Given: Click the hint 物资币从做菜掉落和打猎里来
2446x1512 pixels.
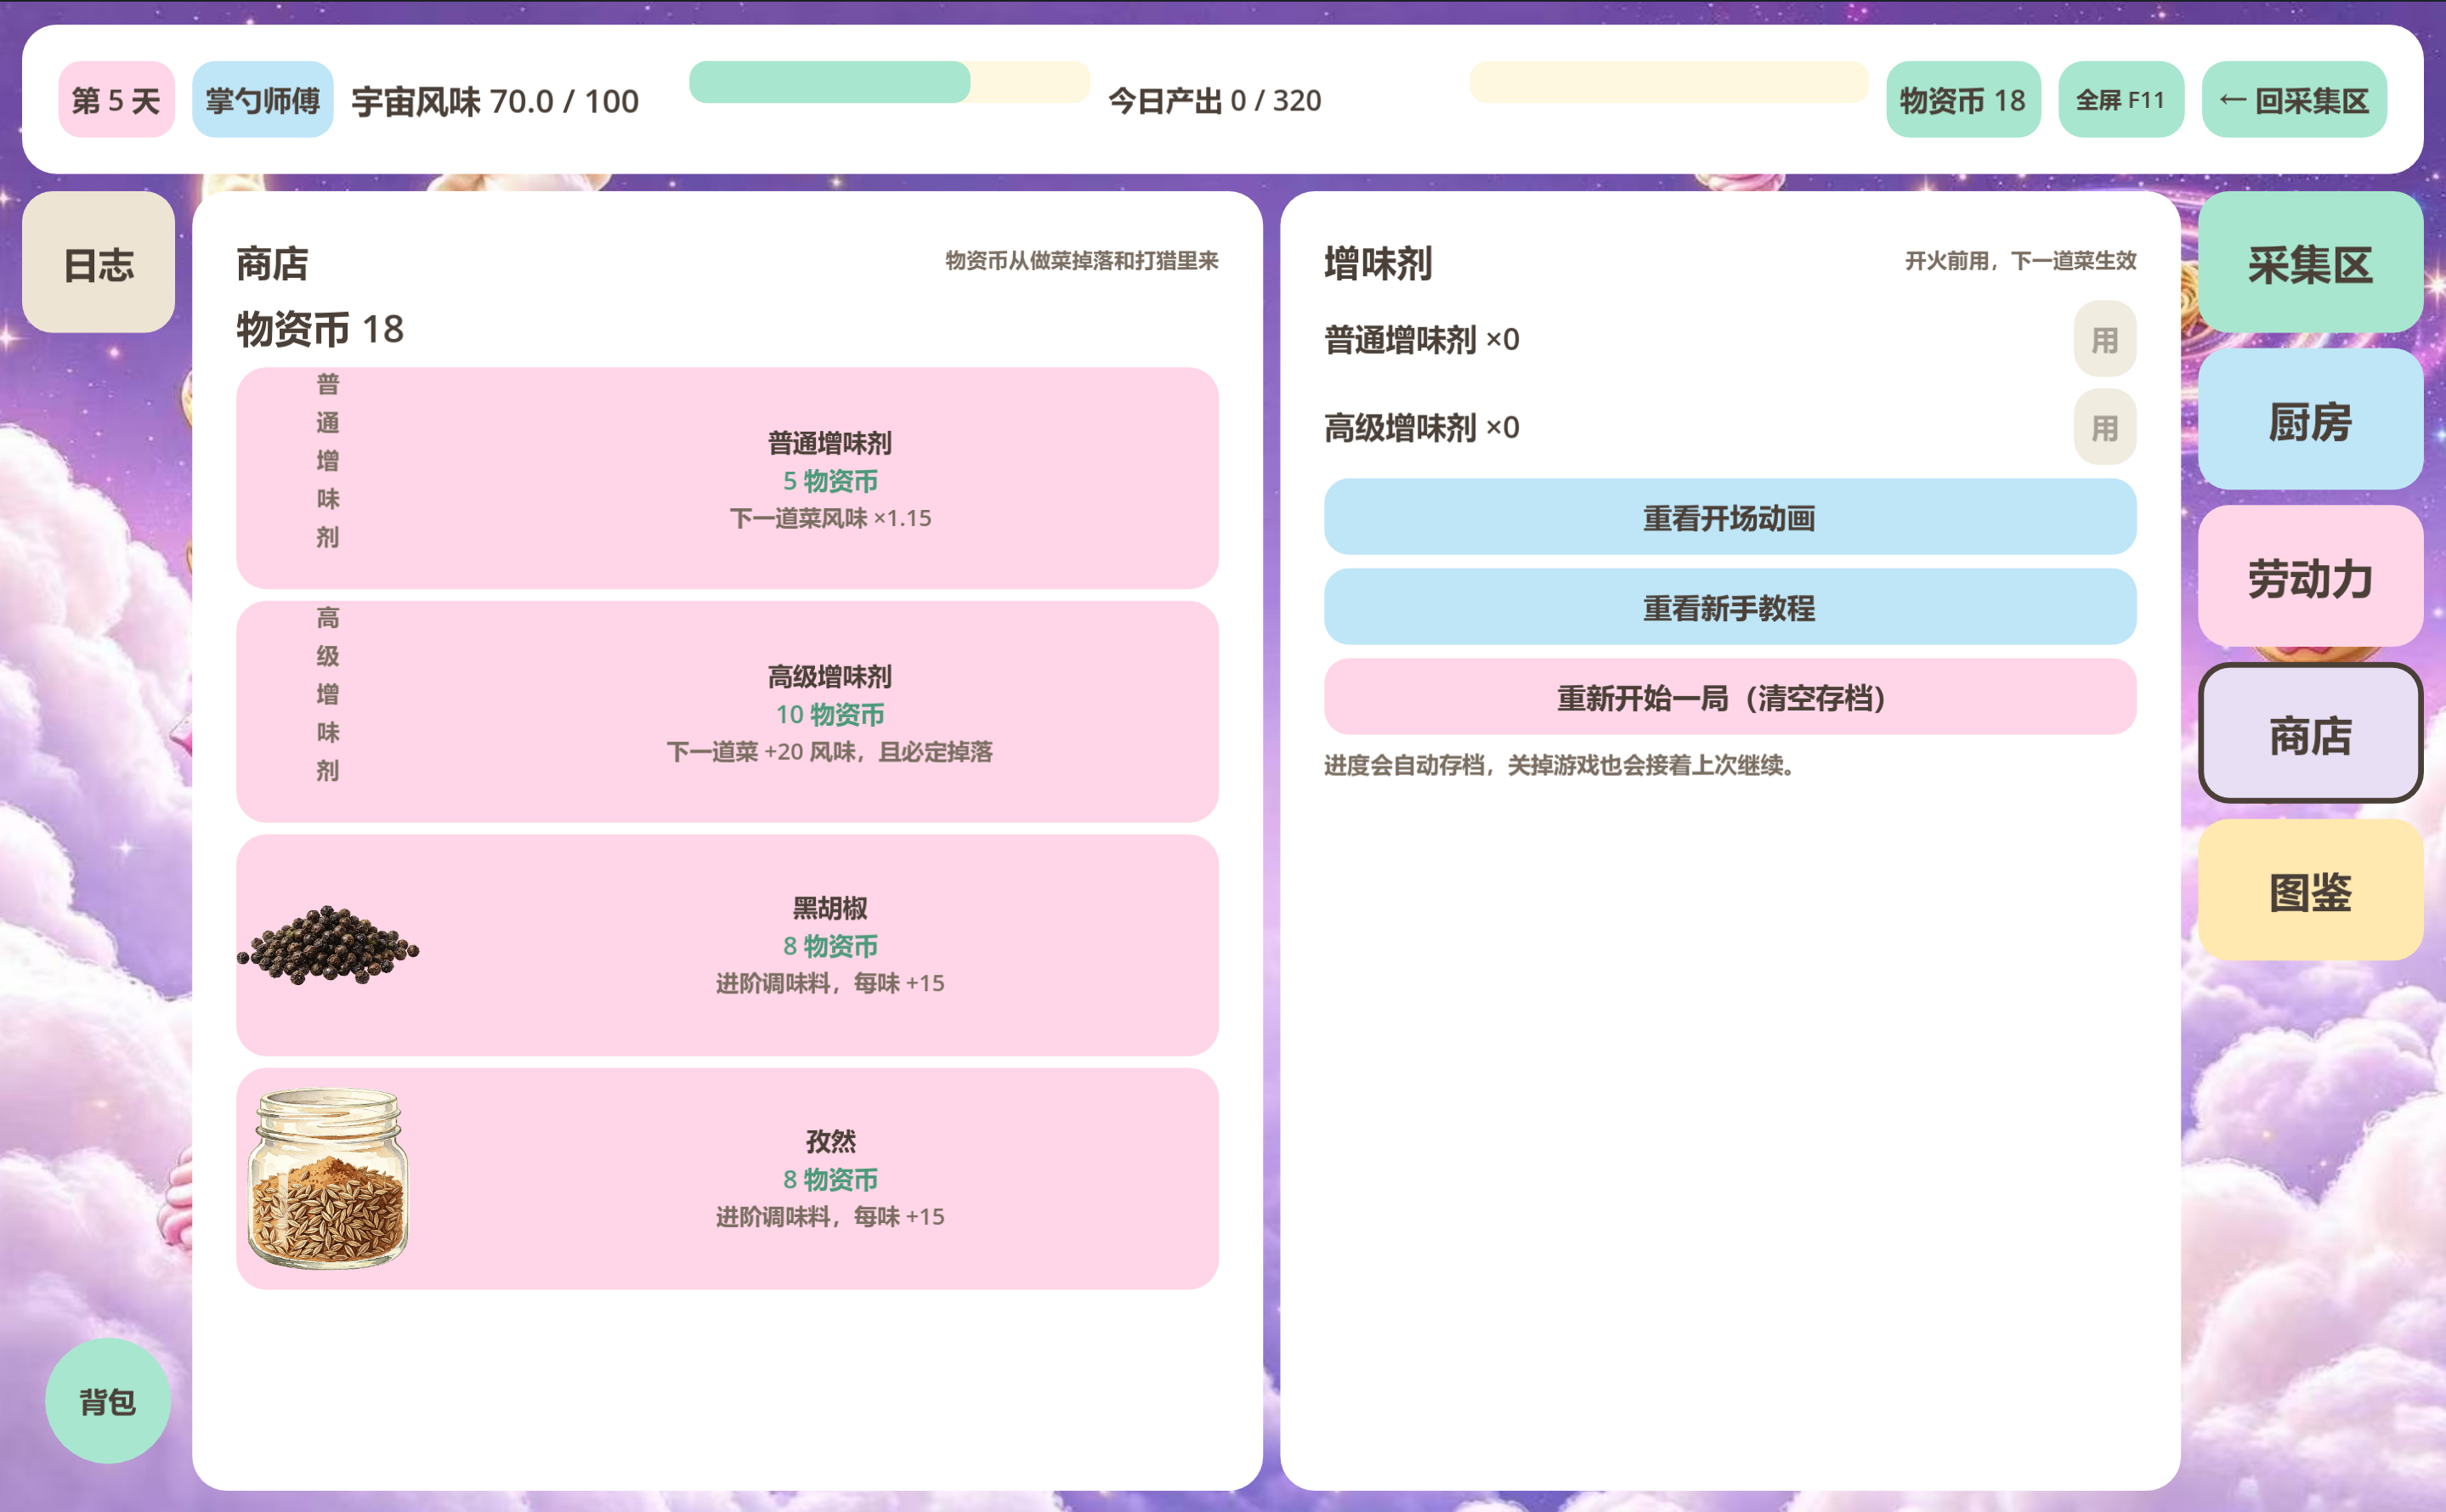Looking at the screenshot, I should 1082,261.
